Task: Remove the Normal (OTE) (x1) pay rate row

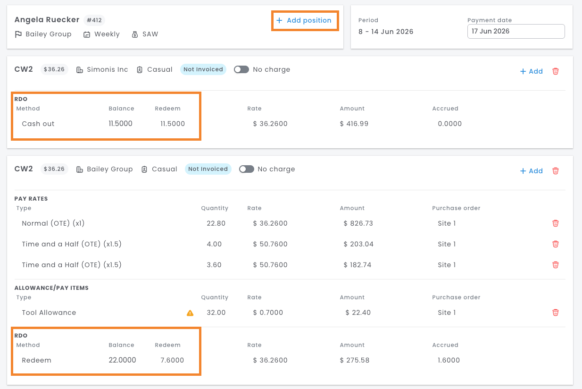Action: click(556, 223)
